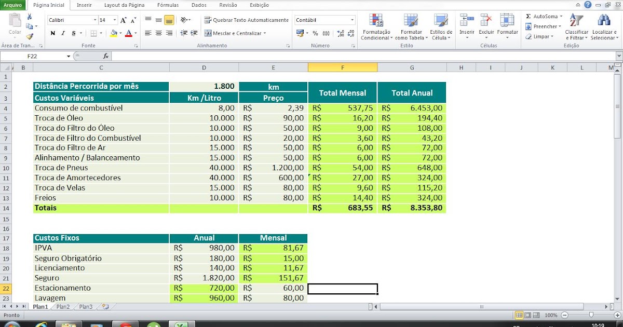Open Name Box dropdown arrow
The image size is (623, 327).
point(69,56)
